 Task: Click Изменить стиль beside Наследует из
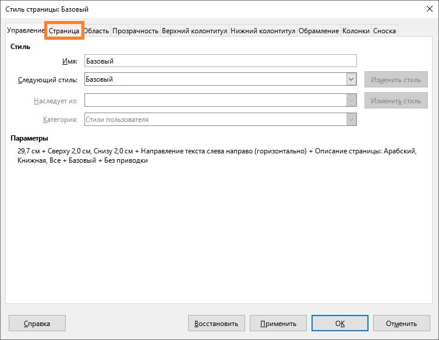[x=396, y=100]
